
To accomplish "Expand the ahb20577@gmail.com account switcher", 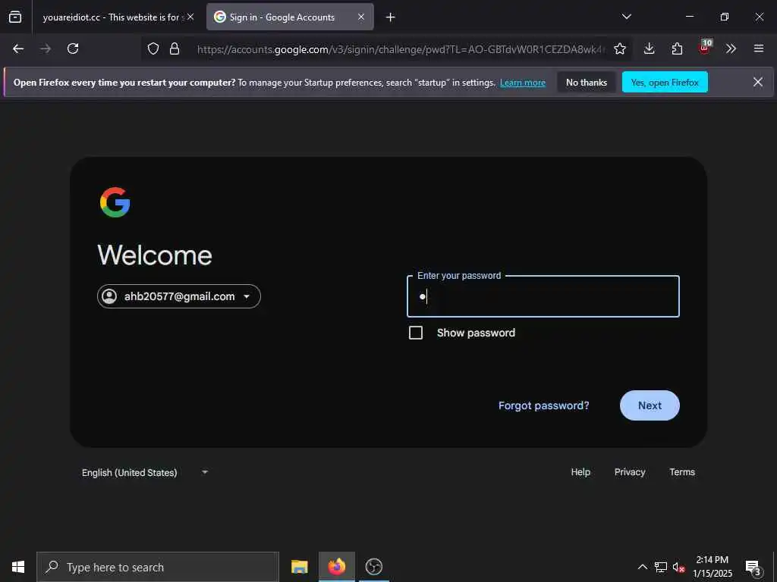I will click(x=179, y=296).
